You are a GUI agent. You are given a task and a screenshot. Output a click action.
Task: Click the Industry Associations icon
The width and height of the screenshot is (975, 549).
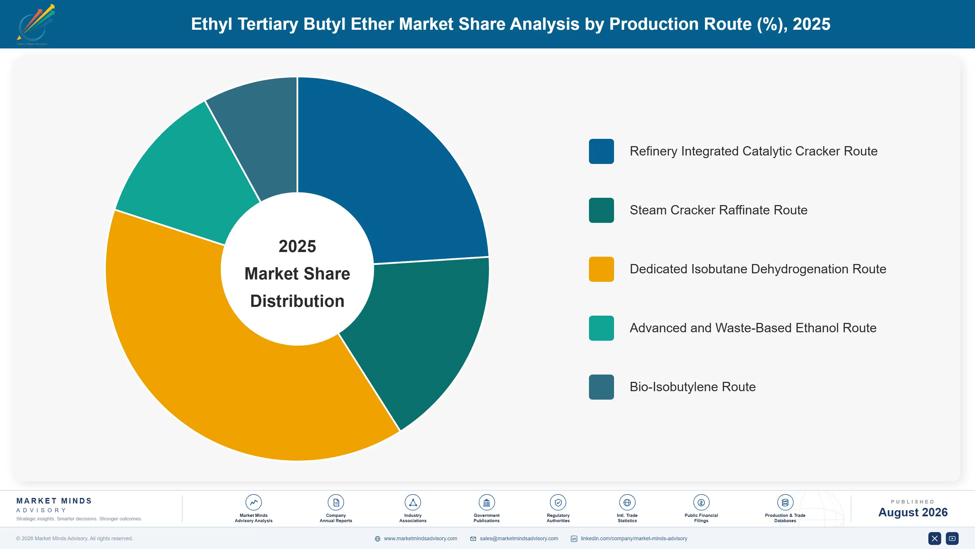pos(413,502)
